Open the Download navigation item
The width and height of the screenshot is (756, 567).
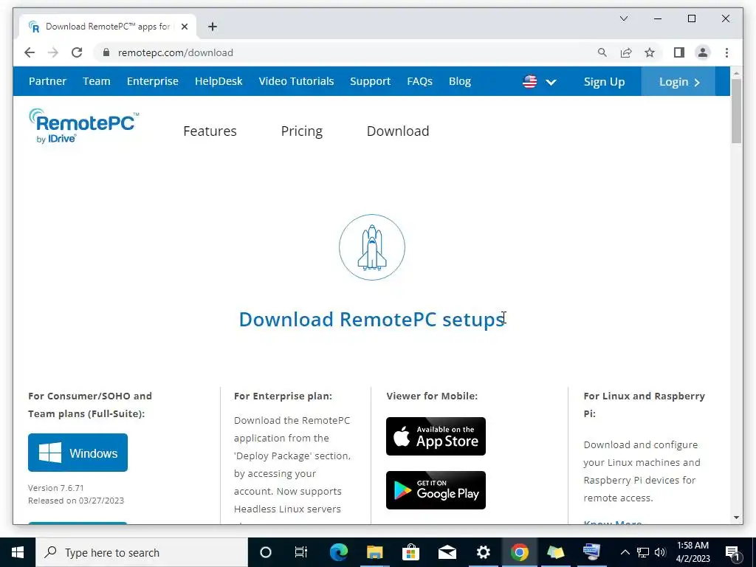[x=398, y=131]
